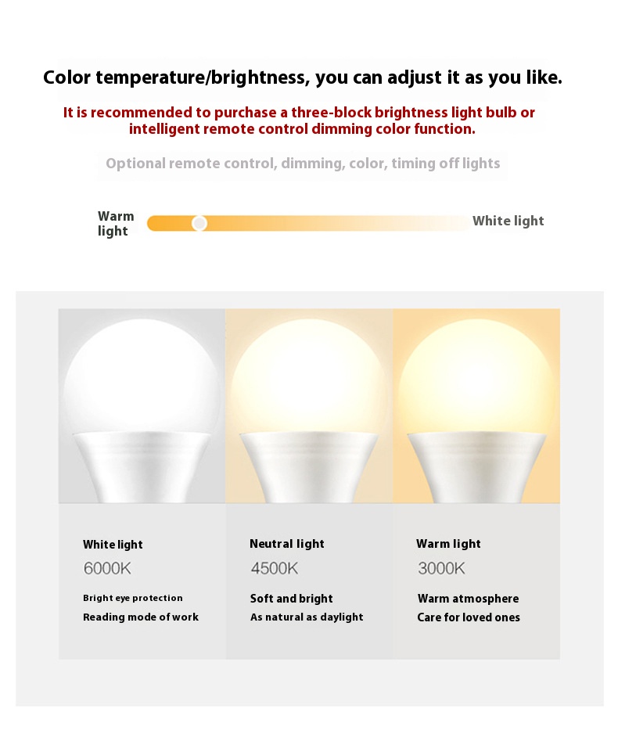Select the "Neutral light" heading
This screenshot has height=745, width=618.
pos(287,544)
